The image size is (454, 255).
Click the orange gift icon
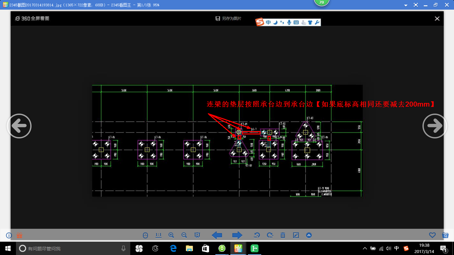coord(19,235)
